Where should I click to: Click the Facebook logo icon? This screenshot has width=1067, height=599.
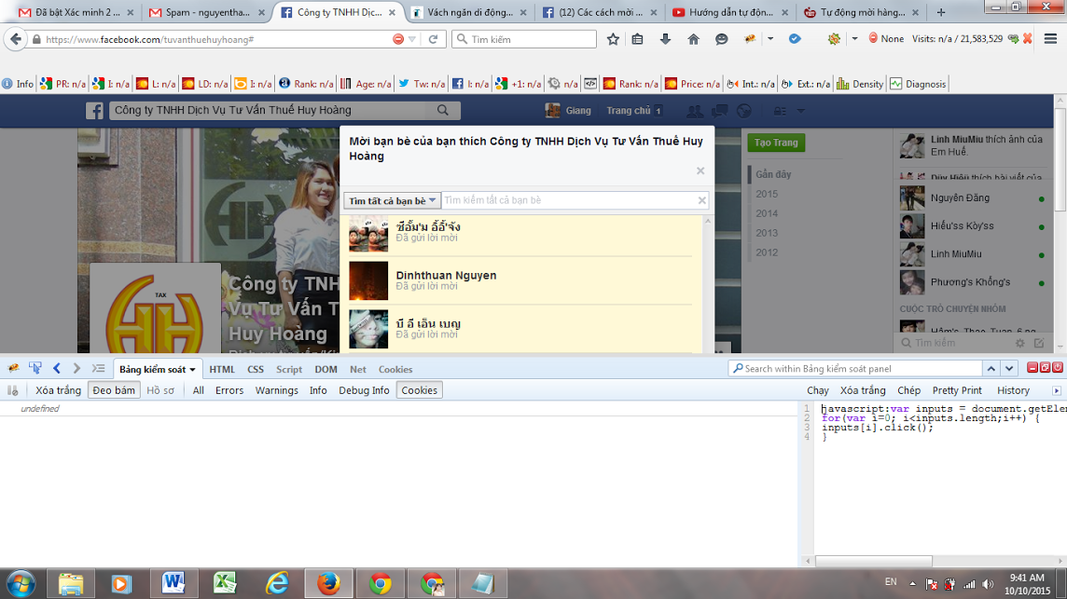click(94, 111)
